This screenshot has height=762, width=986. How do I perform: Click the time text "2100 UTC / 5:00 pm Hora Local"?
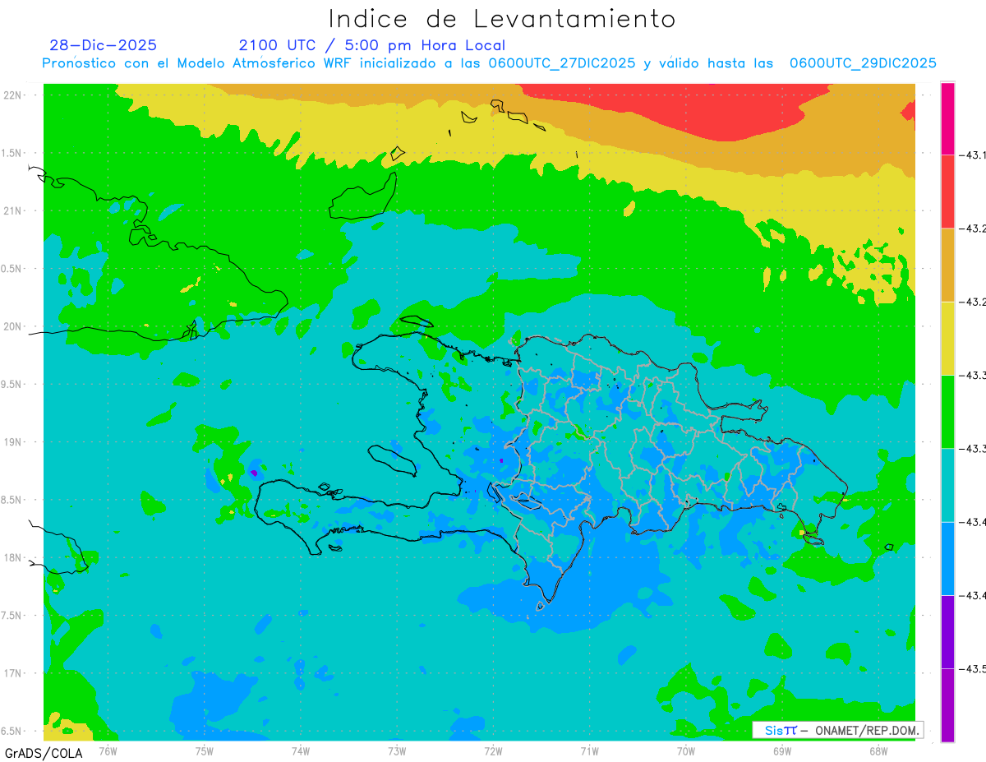coord(372,45)
